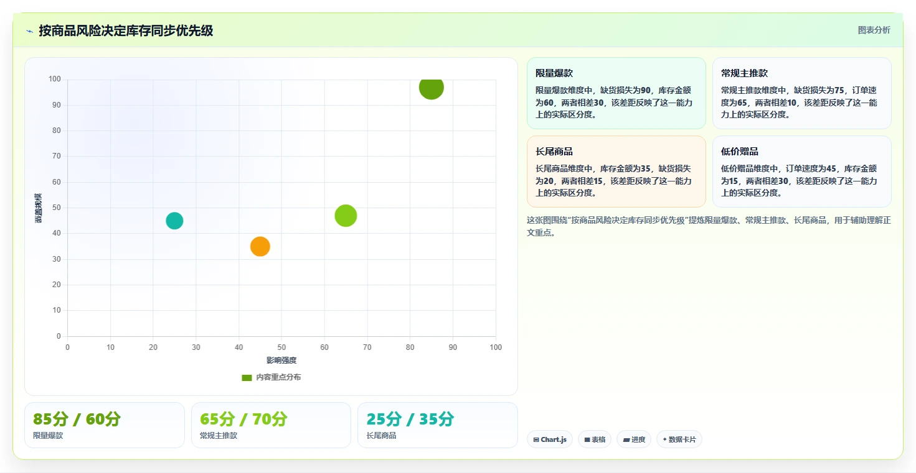Click the orange bubble at 45

[260, 246]
